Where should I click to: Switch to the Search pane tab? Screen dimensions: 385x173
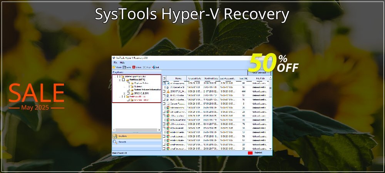click(x=137, y=142)
